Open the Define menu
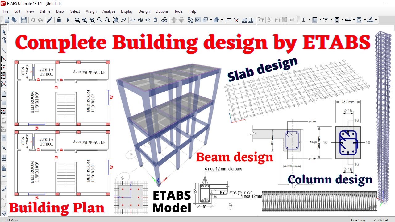Image resolution: width=395 pixels, height=222 pixels. tap(45, 11)
